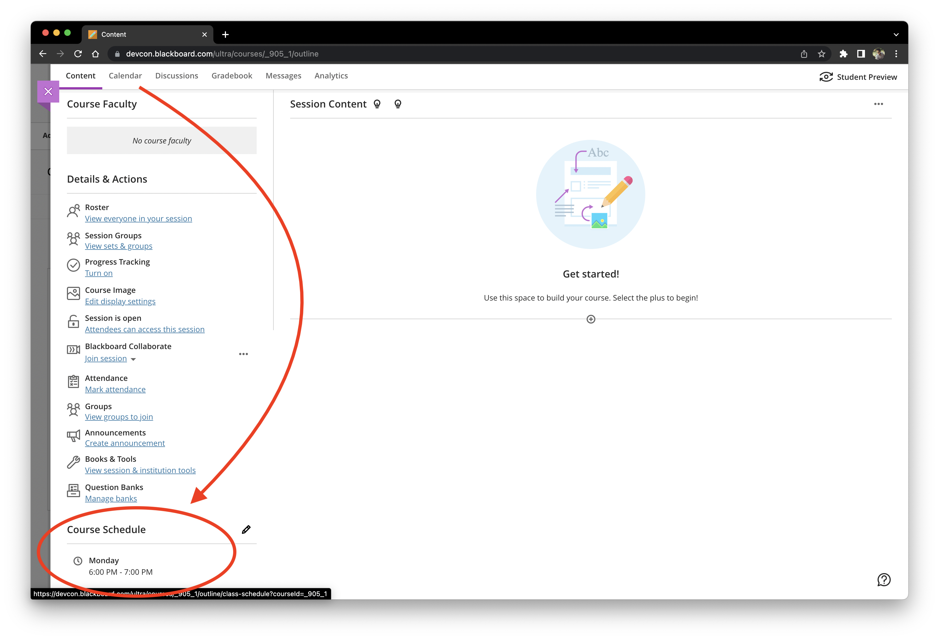Expand the Join session dropdown arrow
Image resolution: width=939 pixels, height=640 pixels.
(x=133, y=359)
